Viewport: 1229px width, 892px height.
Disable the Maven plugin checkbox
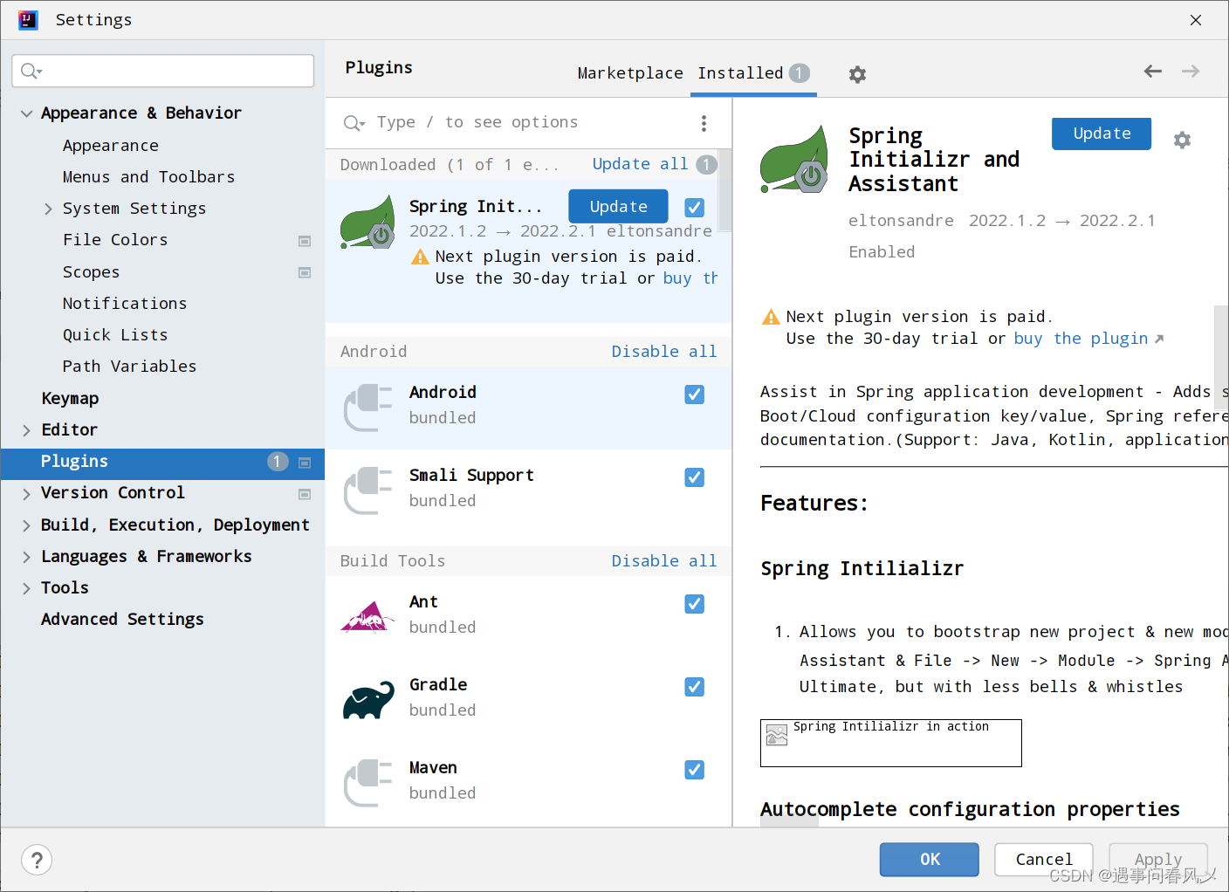(x=695, y=770)
